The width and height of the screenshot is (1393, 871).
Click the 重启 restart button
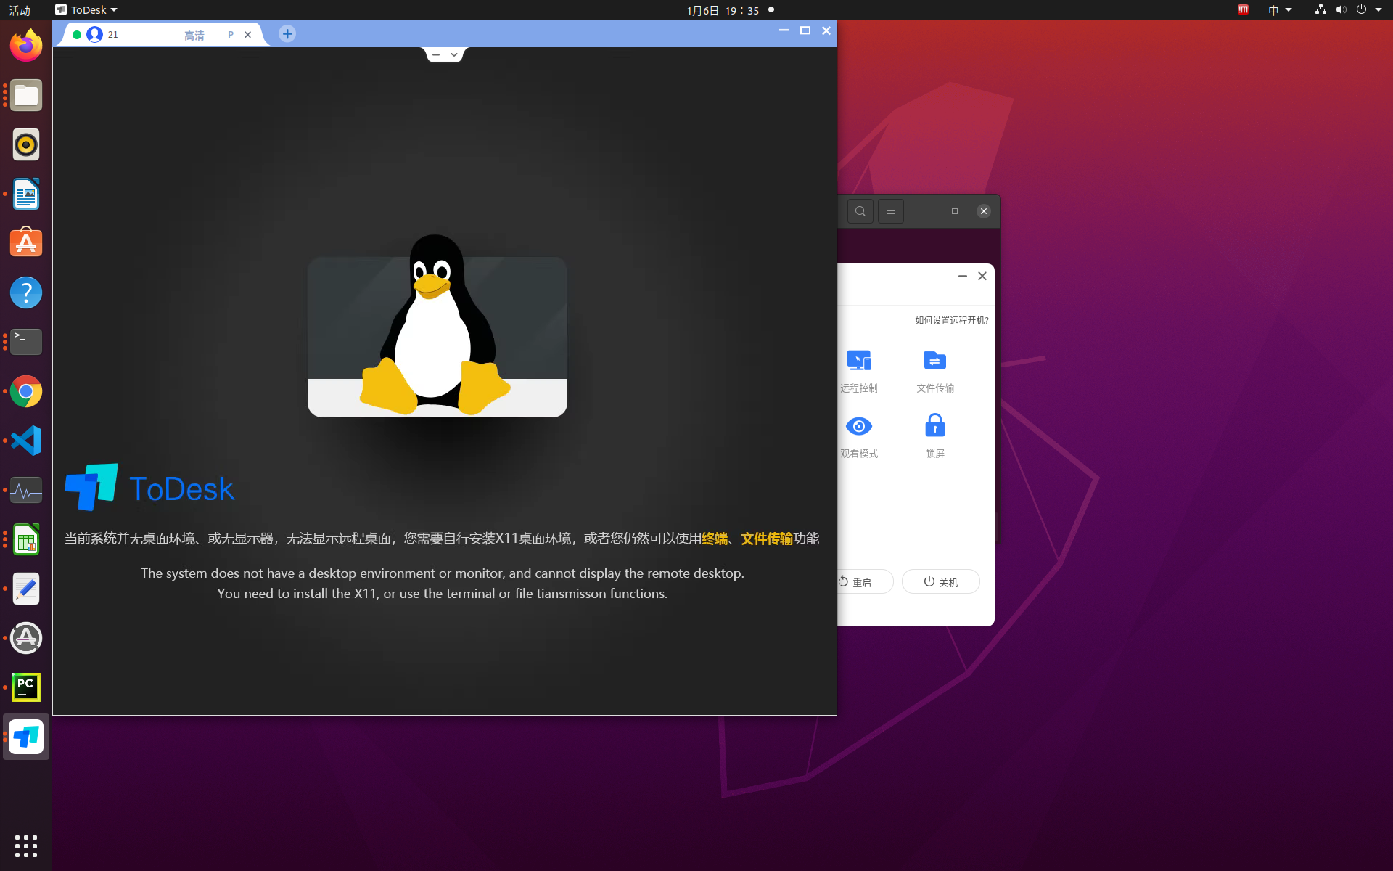click(862, 582)
